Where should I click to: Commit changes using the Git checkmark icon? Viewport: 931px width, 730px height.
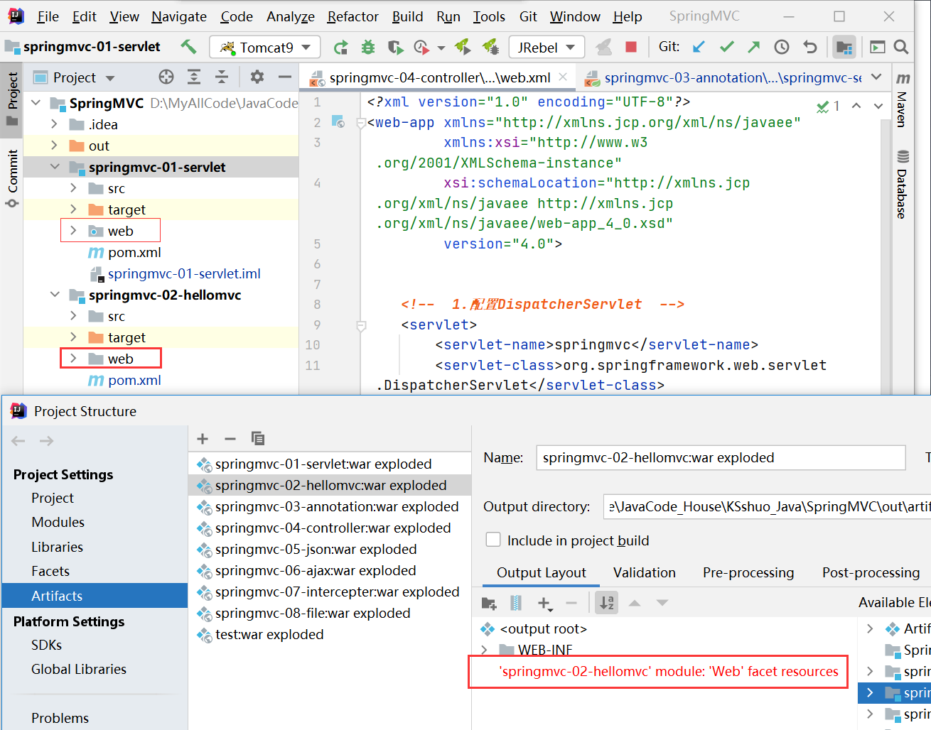click(x=726, y=46)
